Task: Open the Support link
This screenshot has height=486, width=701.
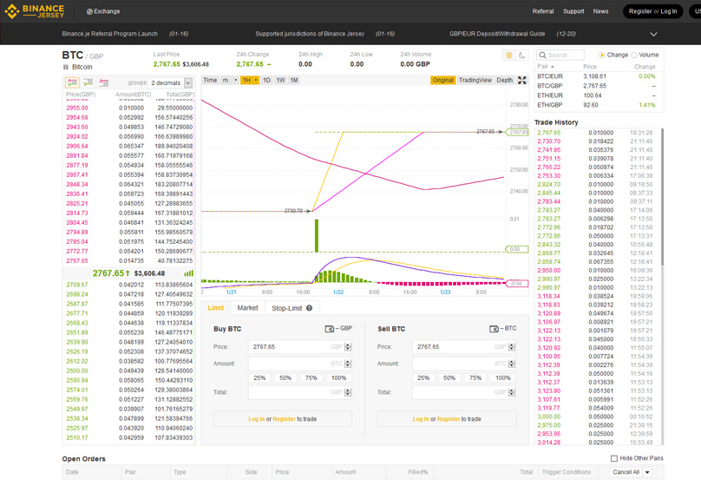Action: pyautogui.click(x=573, y=11)
